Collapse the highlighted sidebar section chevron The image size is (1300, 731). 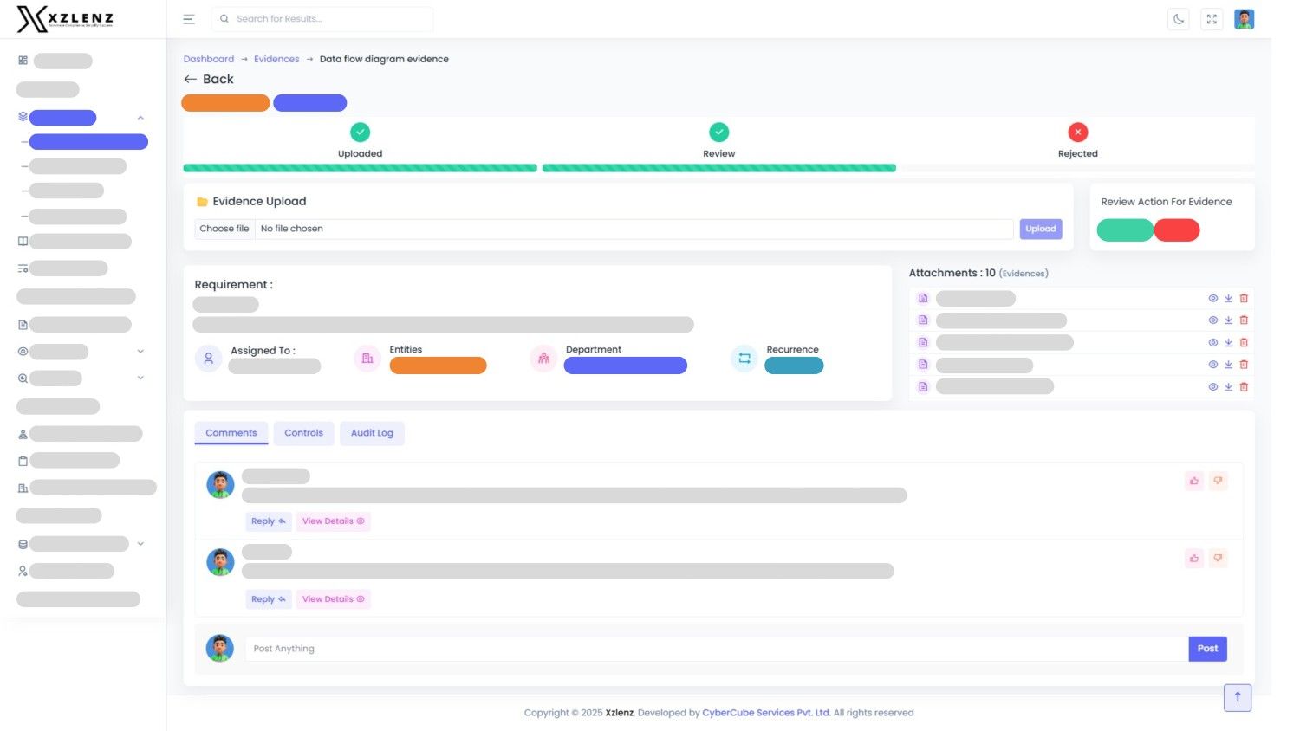[x=140, y=117]
